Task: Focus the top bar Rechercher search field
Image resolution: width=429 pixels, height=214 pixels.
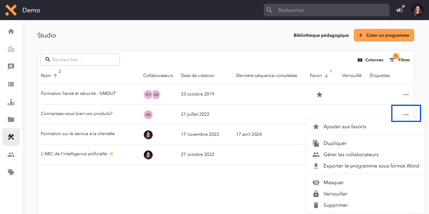Action: coord(327,10)
